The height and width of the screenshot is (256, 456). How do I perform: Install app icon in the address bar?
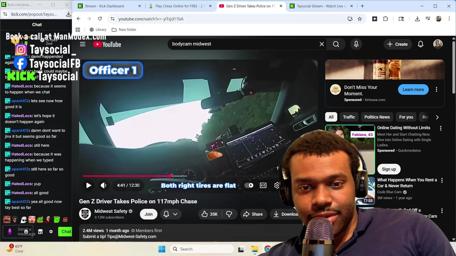(x=350, y=19)
